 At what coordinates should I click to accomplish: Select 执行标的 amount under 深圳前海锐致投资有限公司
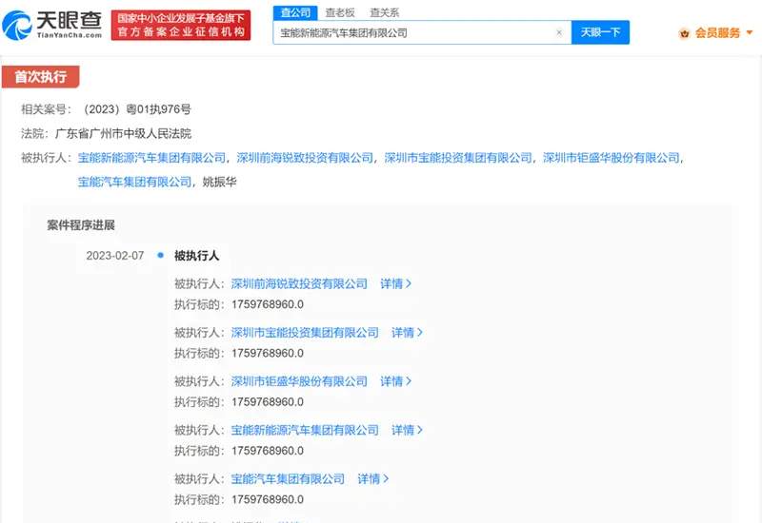(x=268, y=304)
